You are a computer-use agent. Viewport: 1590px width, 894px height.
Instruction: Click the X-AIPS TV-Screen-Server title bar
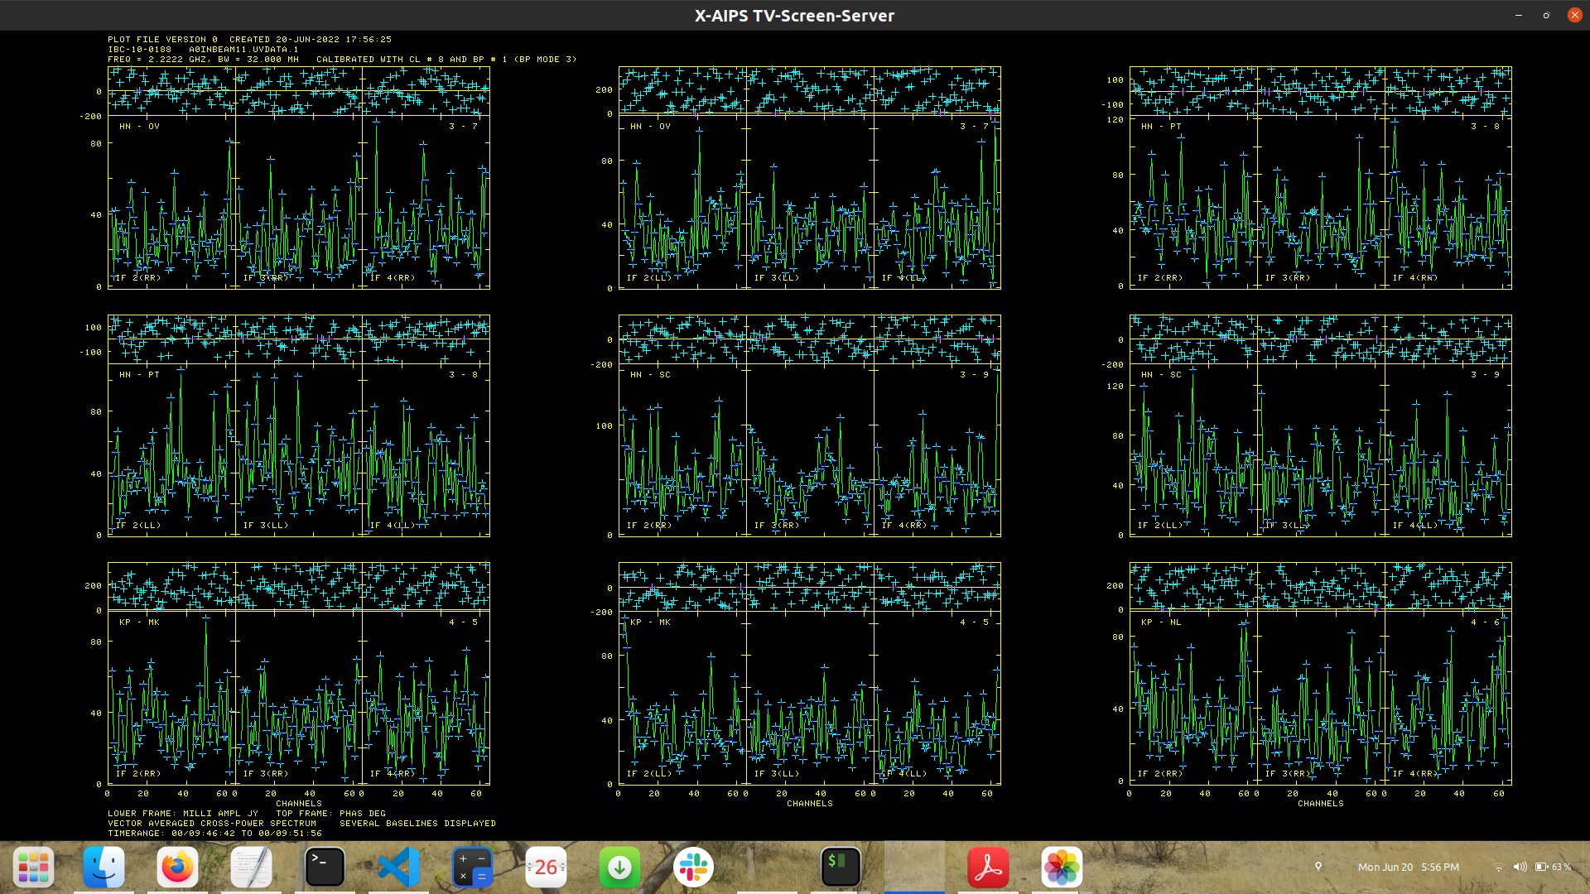(793, 16)
